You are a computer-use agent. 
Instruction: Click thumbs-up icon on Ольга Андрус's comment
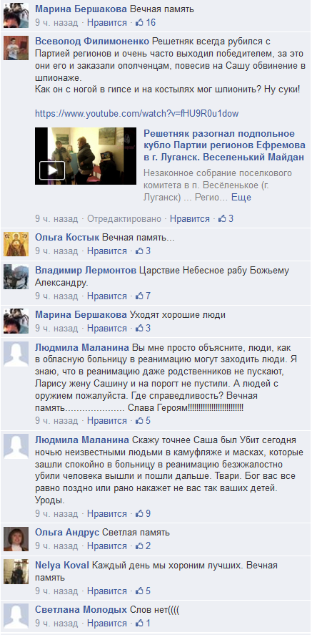[140, 546]
